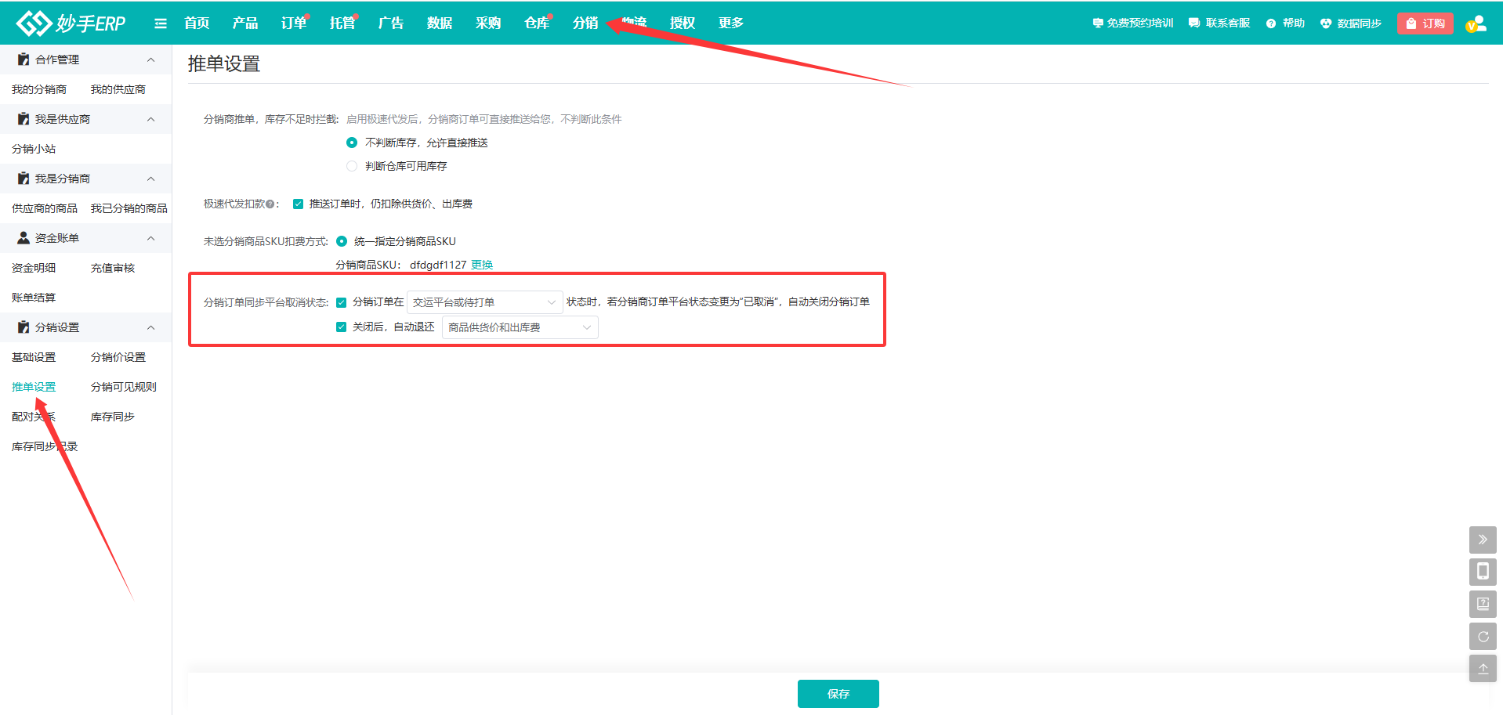The width and height of the screenshot is (1503, 715).
Task: Toggle the 关闭后，自动退还 checkbox
Action: (341, 327)
